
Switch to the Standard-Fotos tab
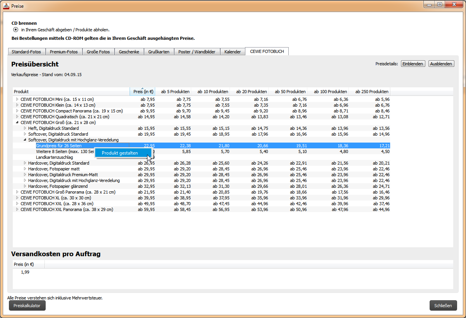[27, 52]
